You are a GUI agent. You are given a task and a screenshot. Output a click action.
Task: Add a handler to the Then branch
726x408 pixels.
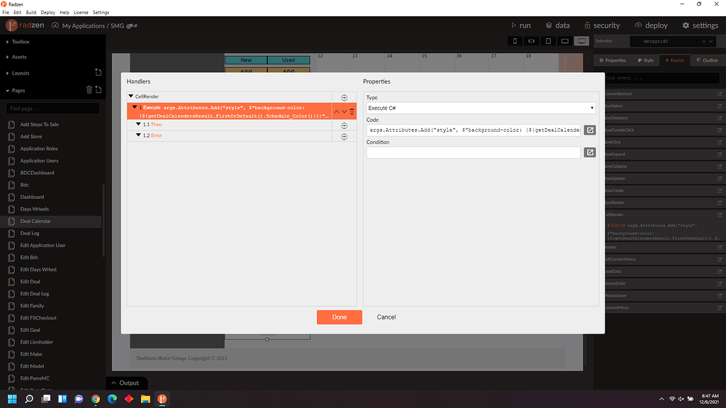(x=342, y=125)
